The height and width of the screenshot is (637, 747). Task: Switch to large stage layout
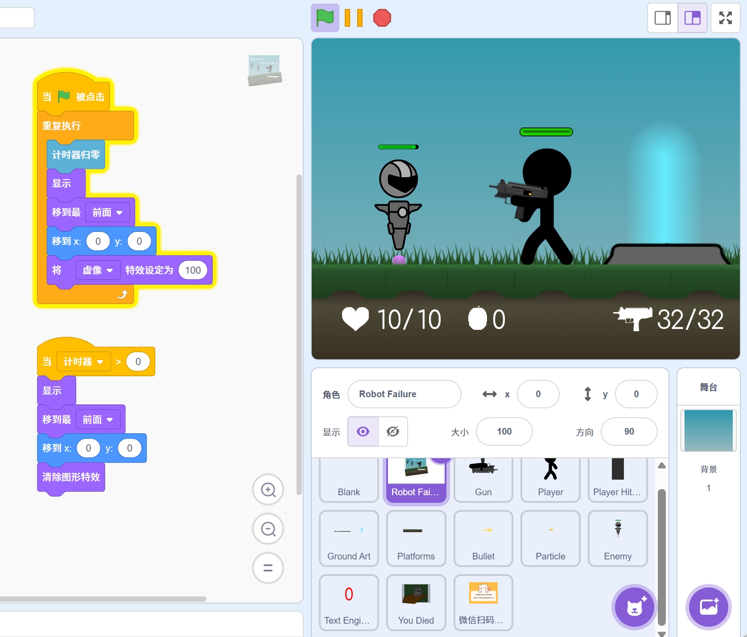click(x=692, y=18)
